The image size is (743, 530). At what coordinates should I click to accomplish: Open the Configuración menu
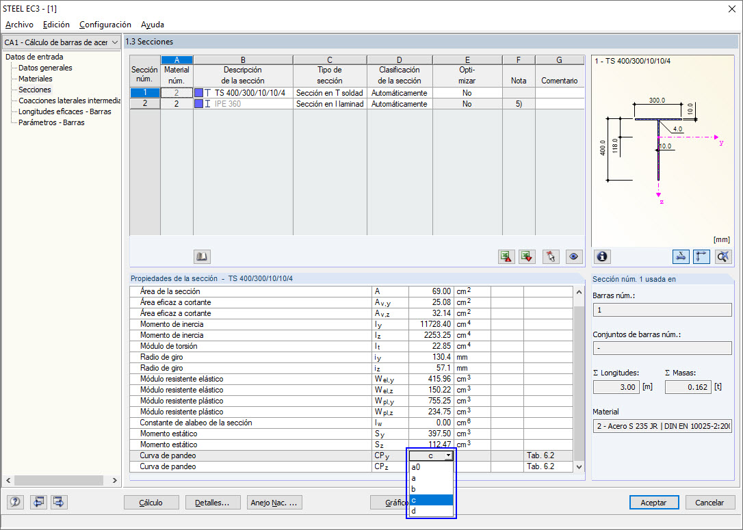105,25
